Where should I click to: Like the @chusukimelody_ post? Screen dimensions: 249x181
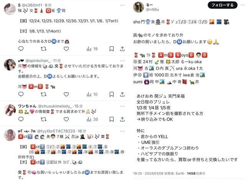(x=66, y=119)
